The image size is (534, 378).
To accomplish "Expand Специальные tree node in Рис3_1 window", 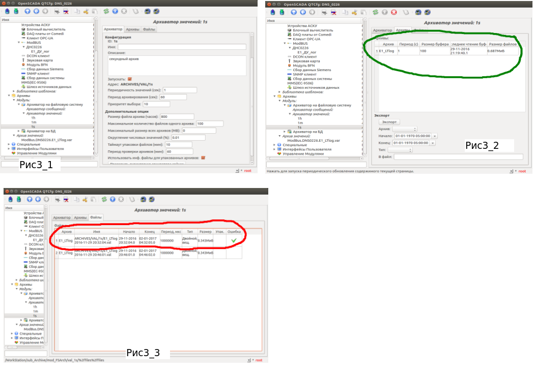I will (9, 144).
